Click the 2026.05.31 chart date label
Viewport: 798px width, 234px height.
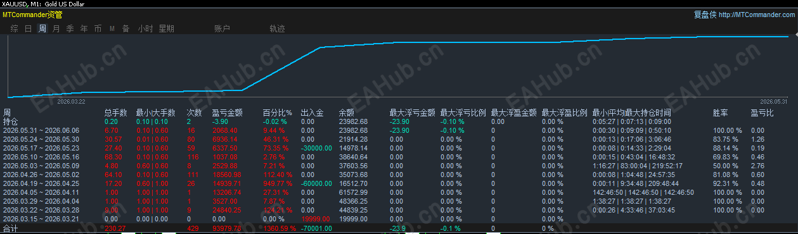(773, 101)
